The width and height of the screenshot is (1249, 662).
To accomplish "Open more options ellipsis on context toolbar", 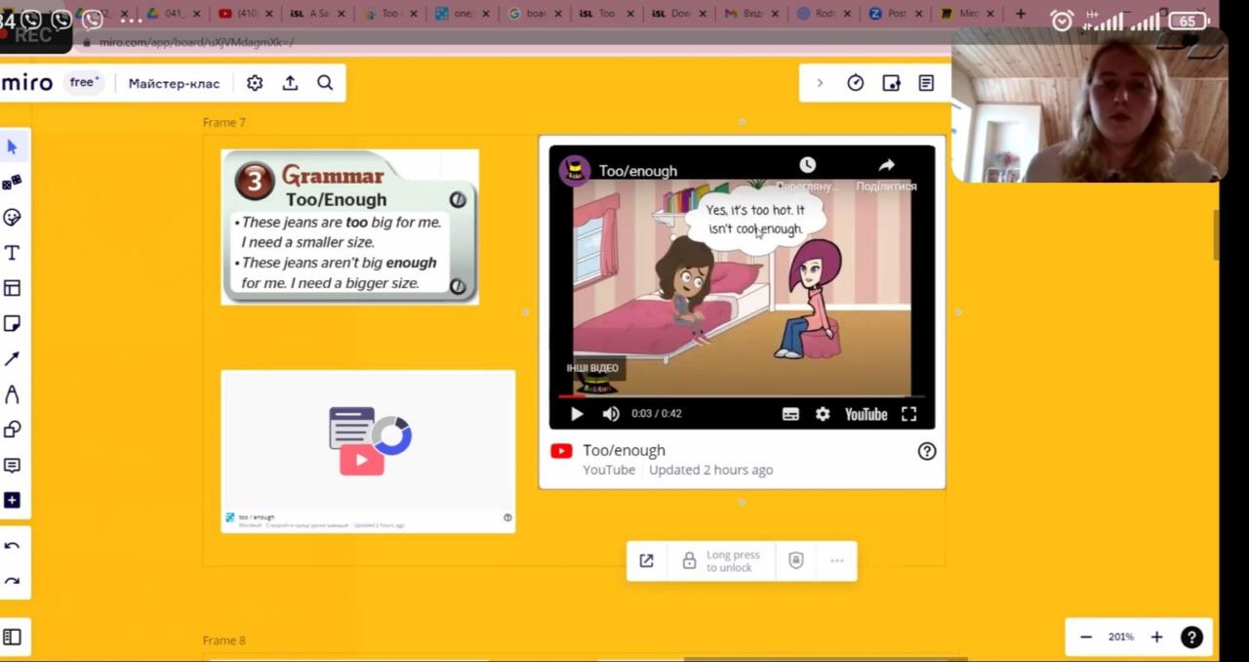I will pos(837,560).
